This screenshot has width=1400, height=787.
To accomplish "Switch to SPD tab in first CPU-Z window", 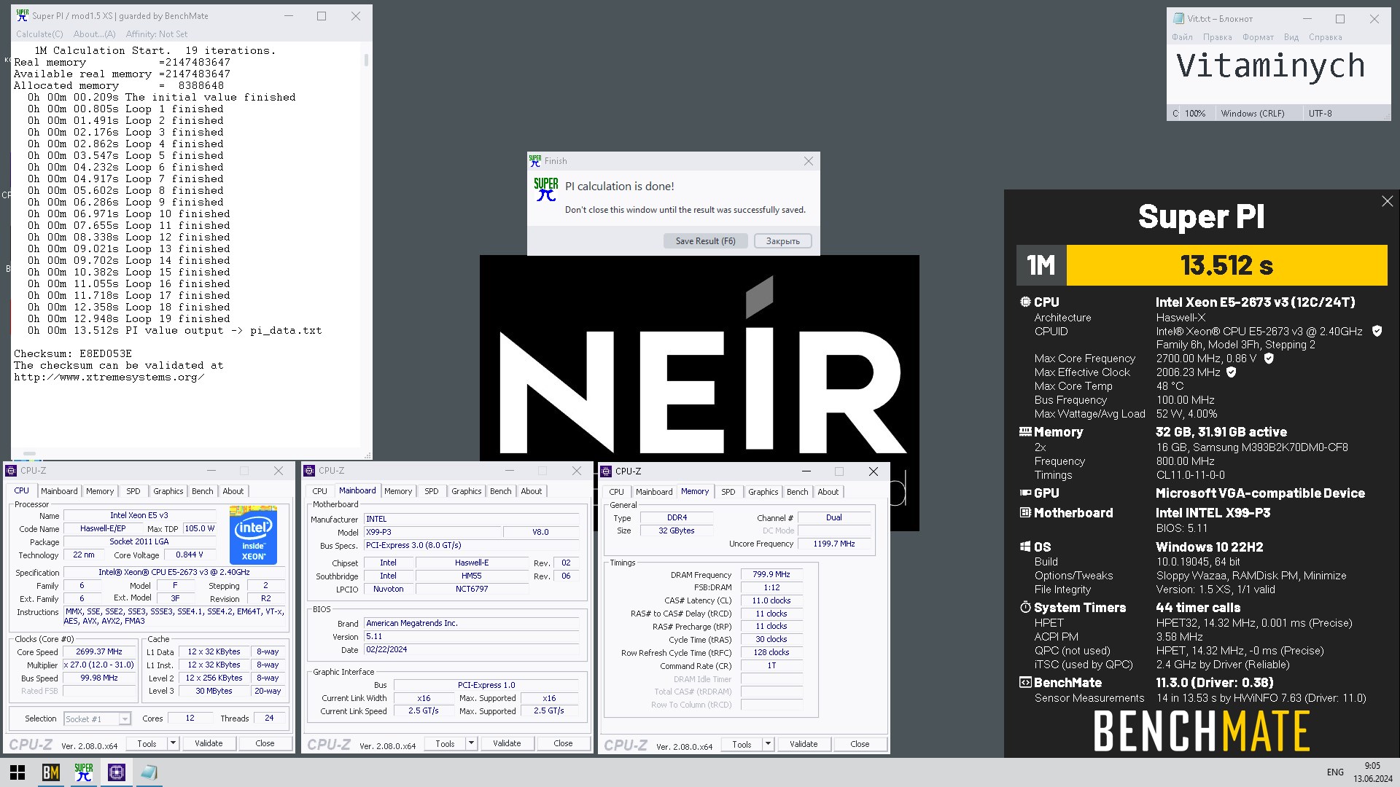I will 133,491.
